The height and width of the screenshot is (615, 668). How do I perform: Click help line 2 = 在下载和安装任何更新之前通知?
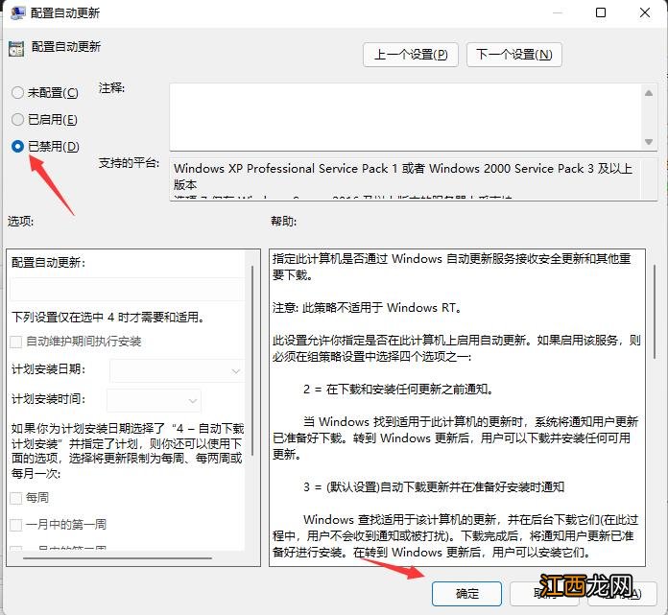398,389
